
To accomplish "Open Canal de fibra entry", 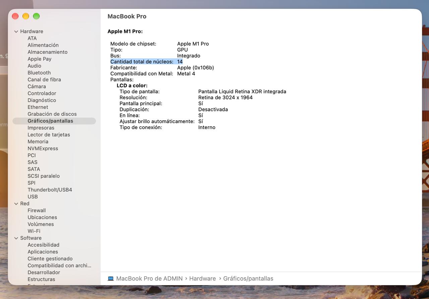I will [x=44, y=79].
